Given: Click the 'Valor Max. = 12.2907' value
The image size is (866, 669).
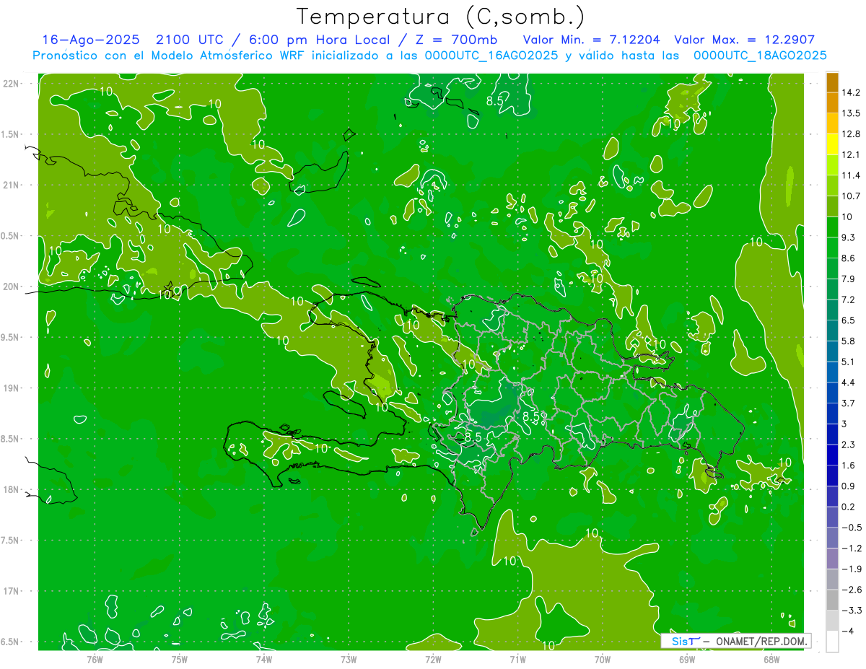Looking at the screenshot, I should tap(744, 40).
